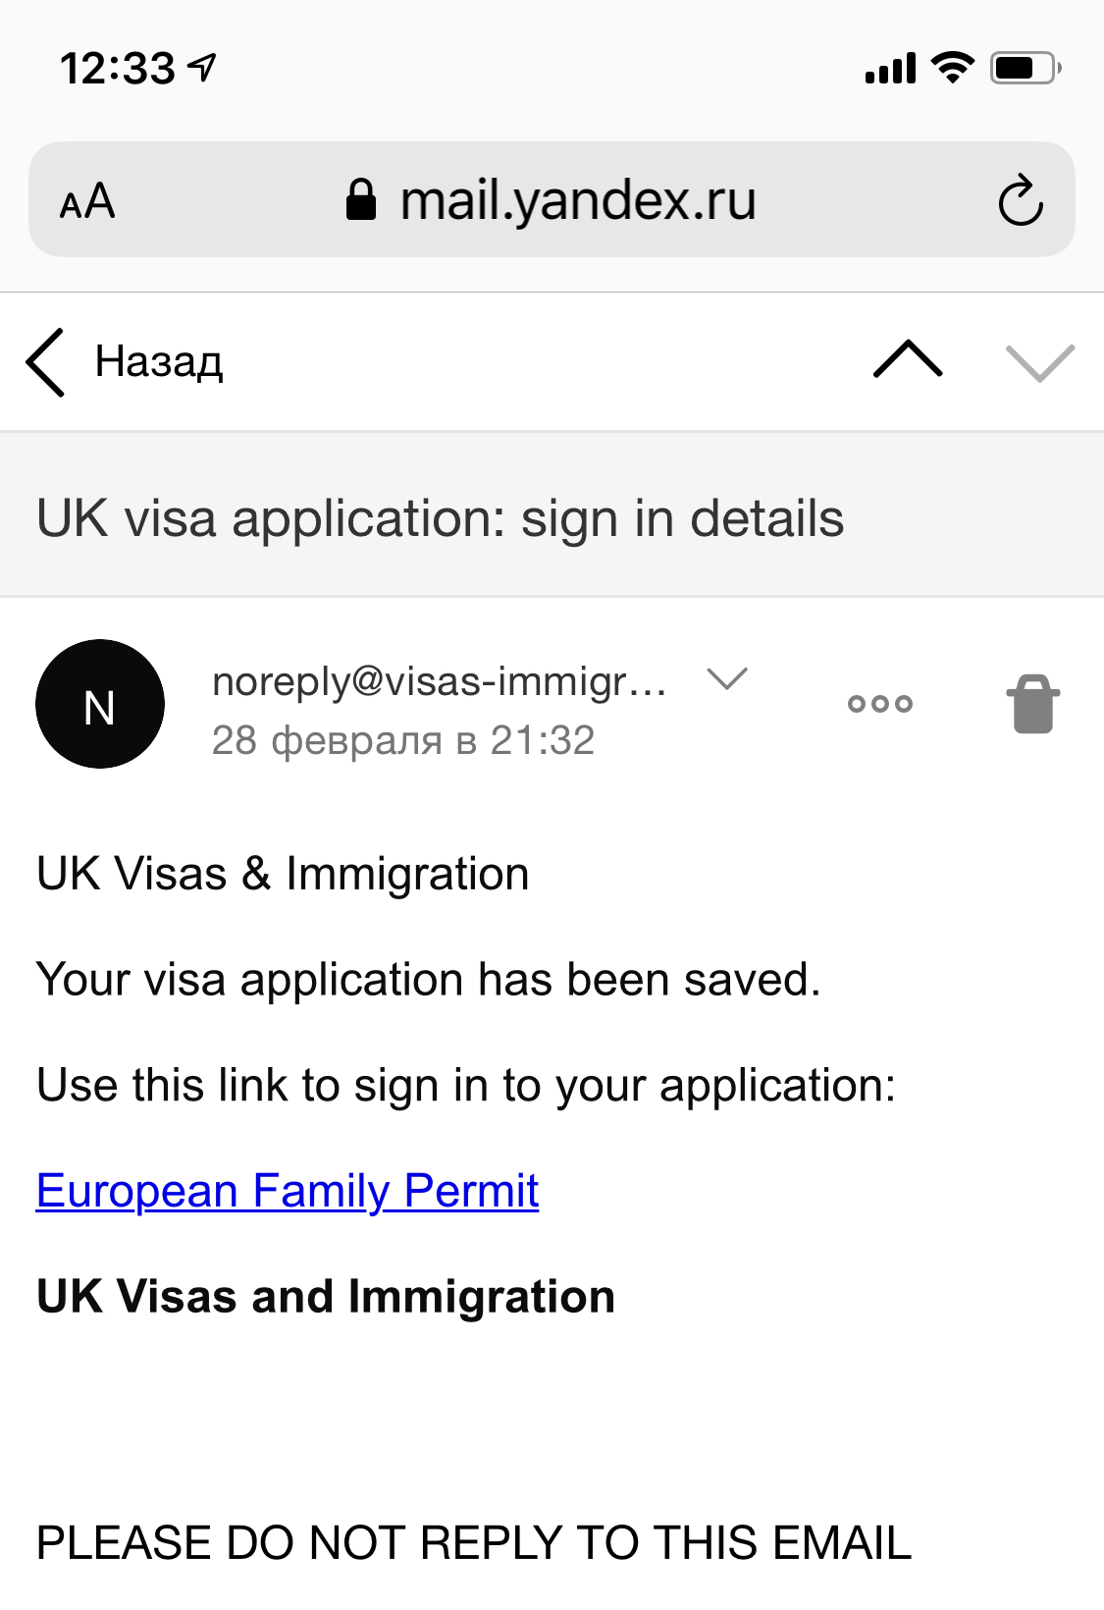This screenshot has width=1104, height=1610.
Task: Tap the cellular signal bars icon
Action: point(890,69)
